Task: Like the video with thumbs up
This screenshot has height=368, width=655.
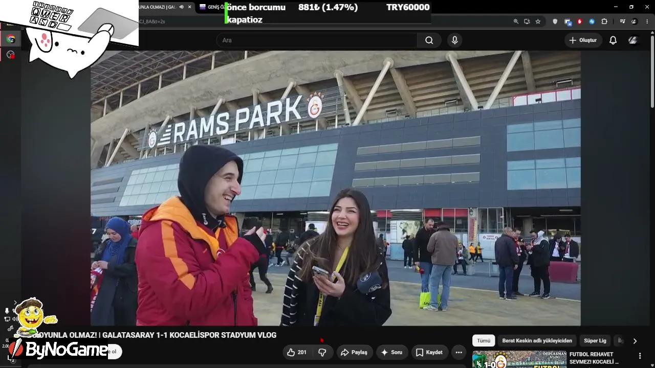Action: click(x=297, y=352)
